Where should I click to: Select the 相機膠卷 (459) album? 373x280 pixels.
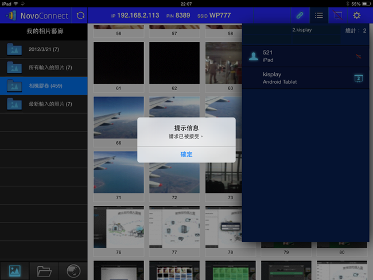(x=44, y=86)
